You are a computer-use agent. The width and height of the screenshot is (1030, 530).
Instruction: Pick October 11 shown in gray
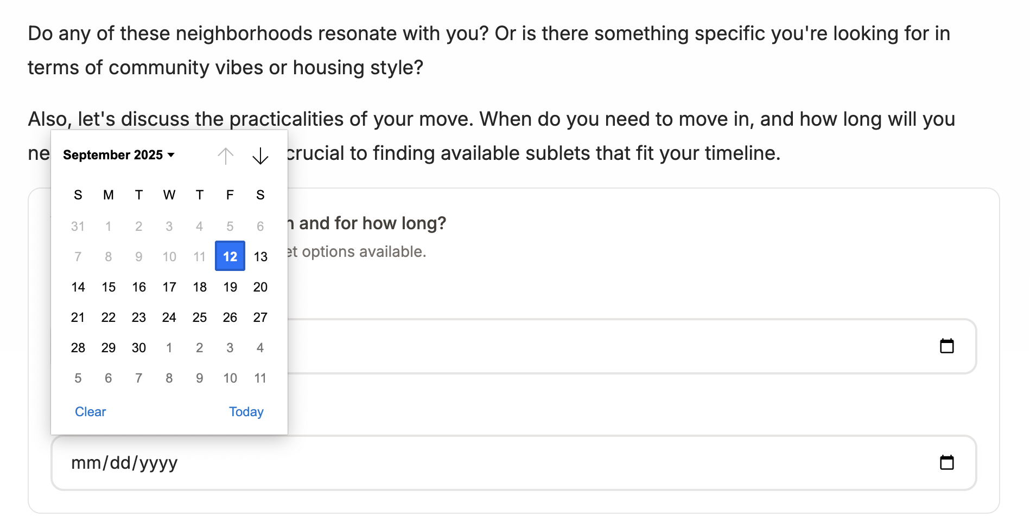point(260,378)
